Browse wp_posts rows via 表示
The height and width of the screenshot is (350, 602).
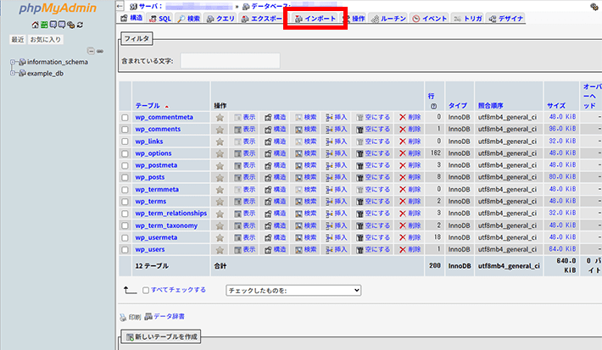pos(245,177)
